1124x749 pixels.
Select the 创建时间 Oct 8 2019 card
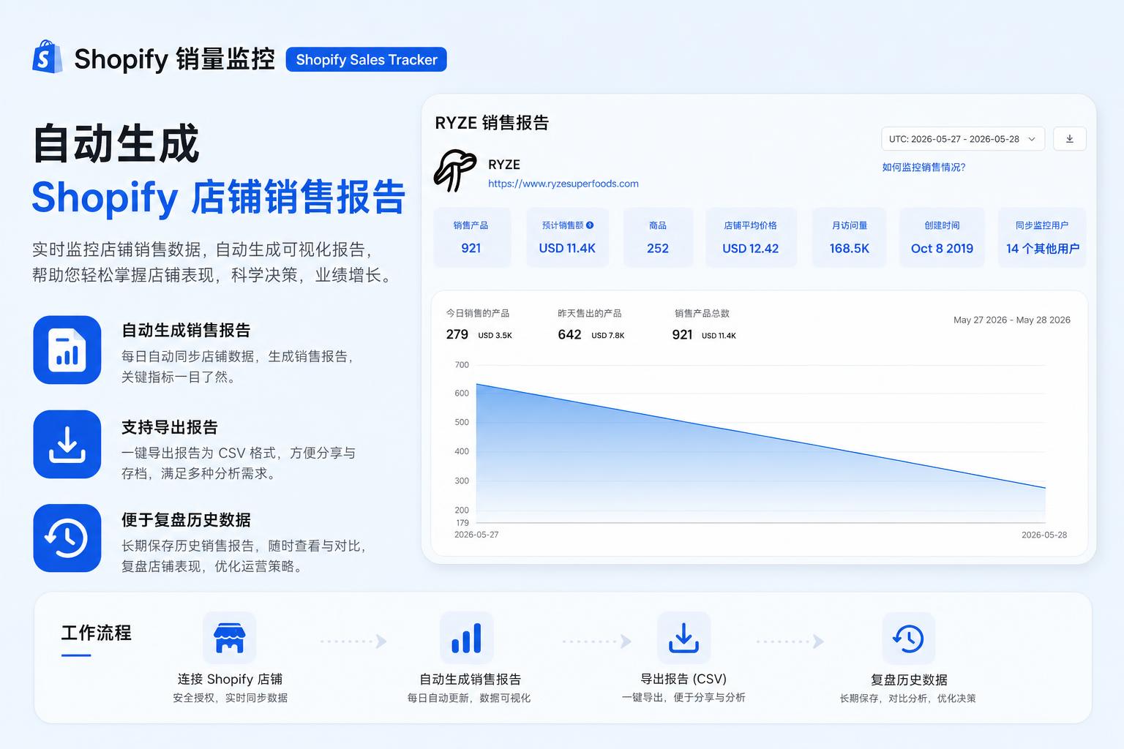click(x=942, y=238)
